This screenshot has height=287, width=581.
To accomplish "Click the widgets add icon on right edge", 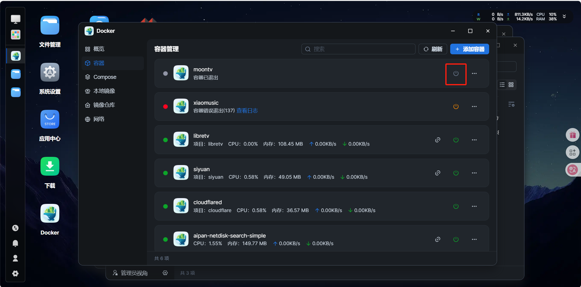I will click(572, 152).
